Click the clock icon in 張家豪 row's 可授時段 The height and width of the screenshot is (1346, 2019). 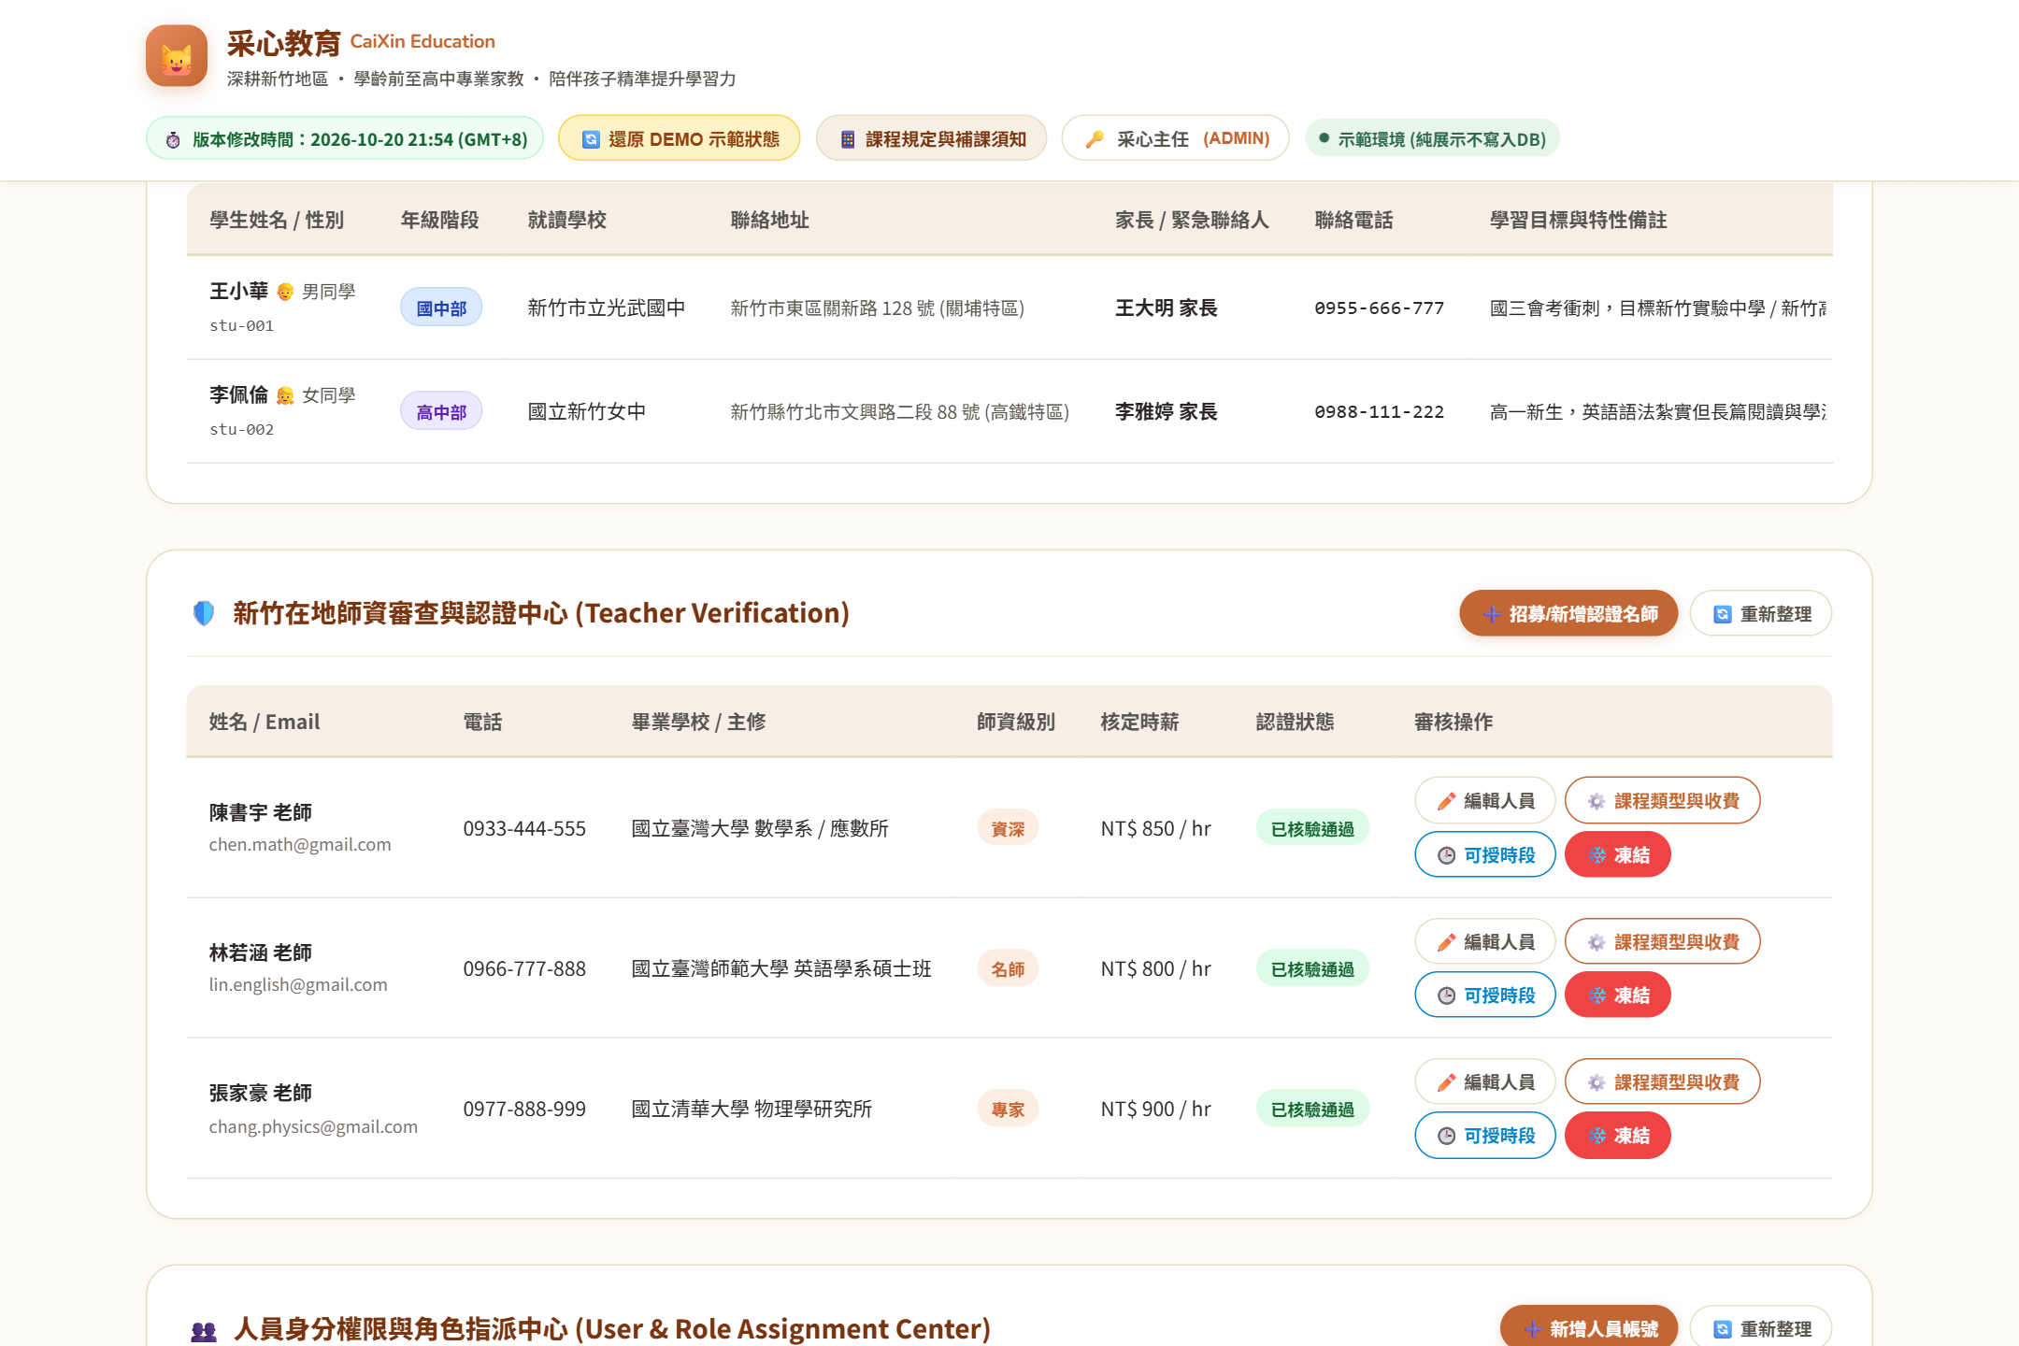(1446, 1136)
